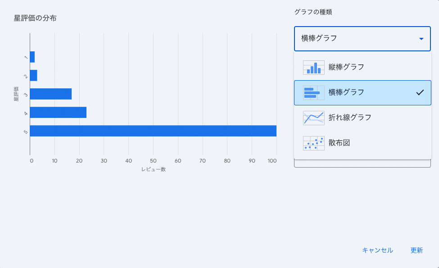
Task: Click the bar for 5-star rating
Action: click(x=153, y=131)
